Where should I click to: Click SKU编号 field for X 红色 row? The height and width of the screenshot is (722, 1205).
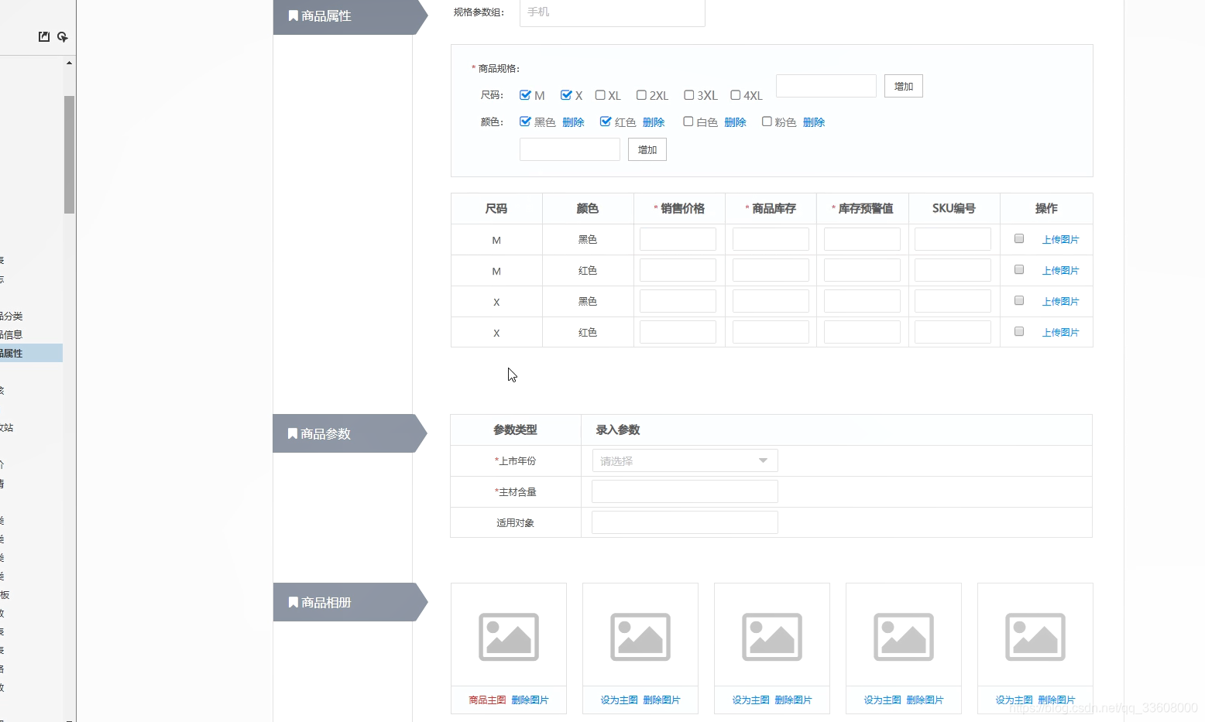(953, 332)
